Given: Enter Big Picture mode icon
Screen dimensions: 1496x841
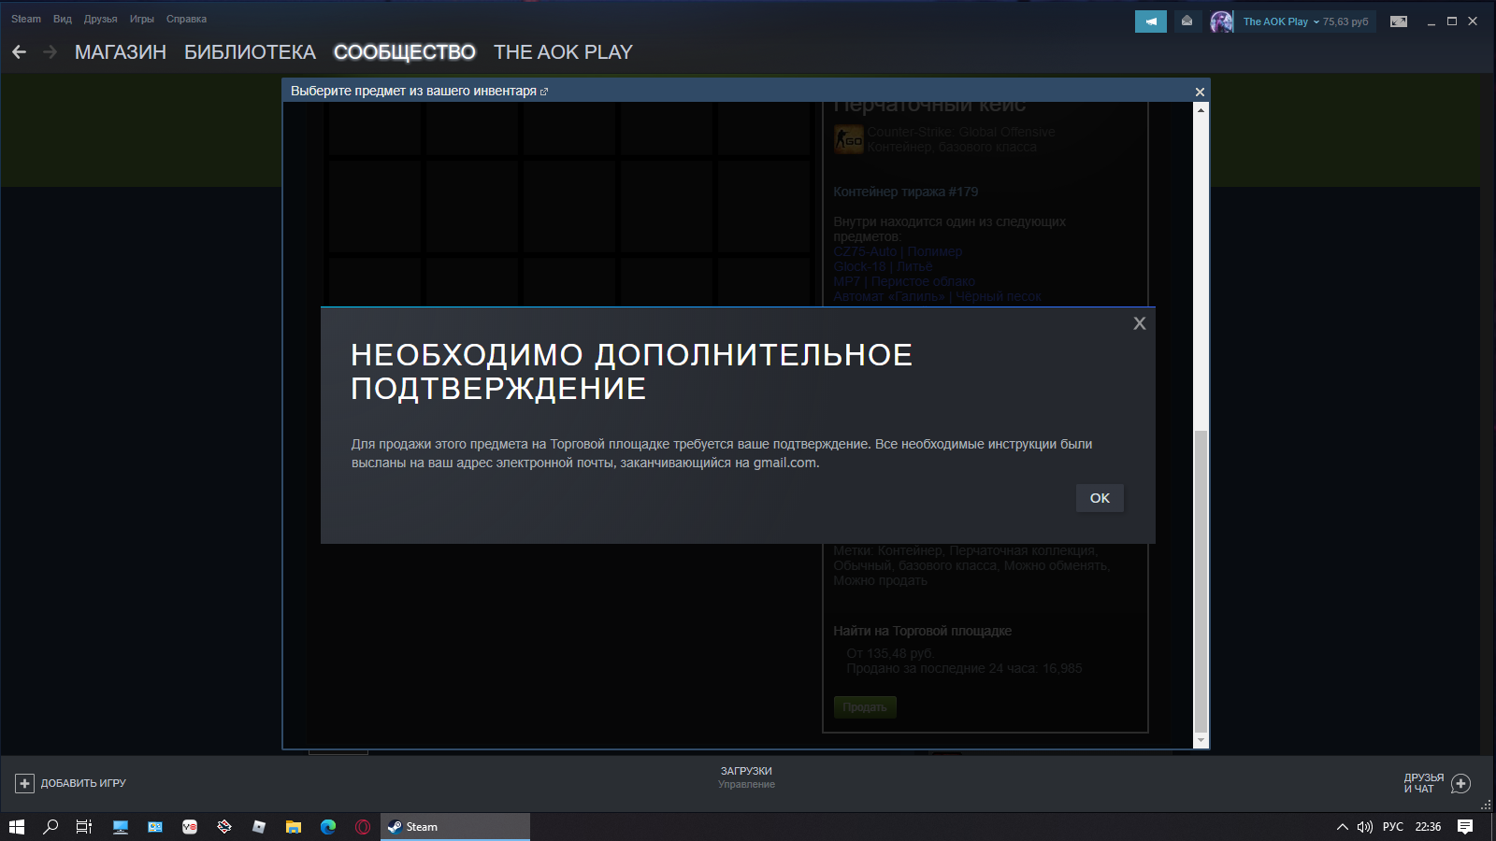Looking at the screenshot, I should pyautogui.click(x=1399, y=21).
